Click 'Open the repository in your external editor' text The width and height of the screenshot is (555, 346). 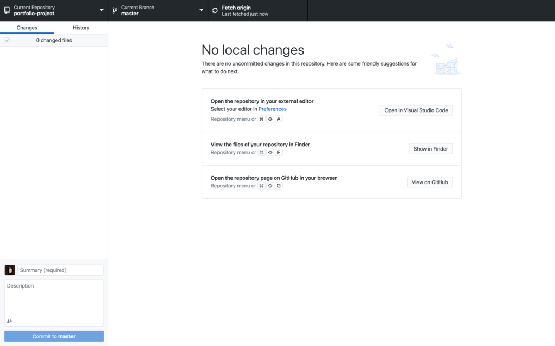click(262, 101)
